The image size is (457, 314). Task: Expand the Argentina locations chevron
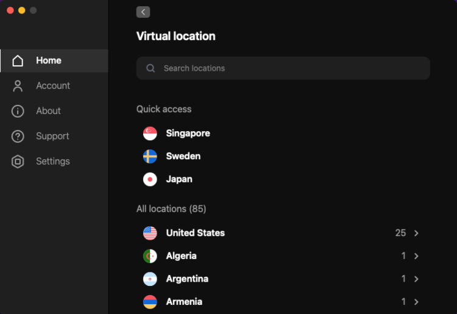[x=416, y=279]
